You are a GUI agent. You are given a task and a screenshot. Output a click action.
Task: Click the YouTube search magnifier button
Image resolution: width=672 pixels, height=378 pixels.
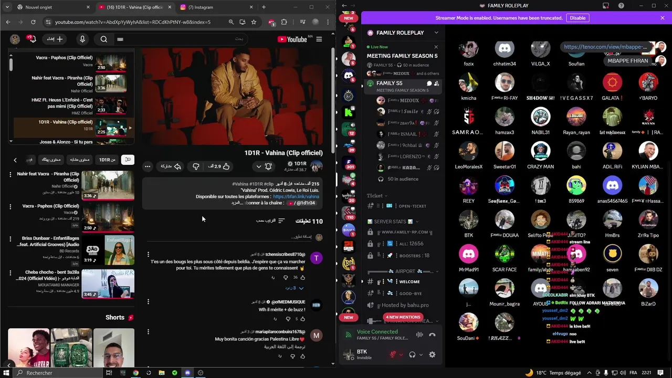pos(104,39)
